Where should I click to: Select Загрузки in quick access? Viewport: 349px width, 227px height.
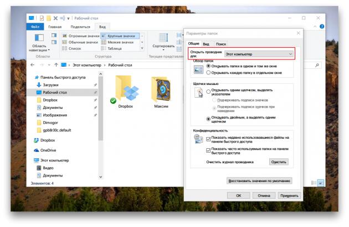[x=51, y=84]
